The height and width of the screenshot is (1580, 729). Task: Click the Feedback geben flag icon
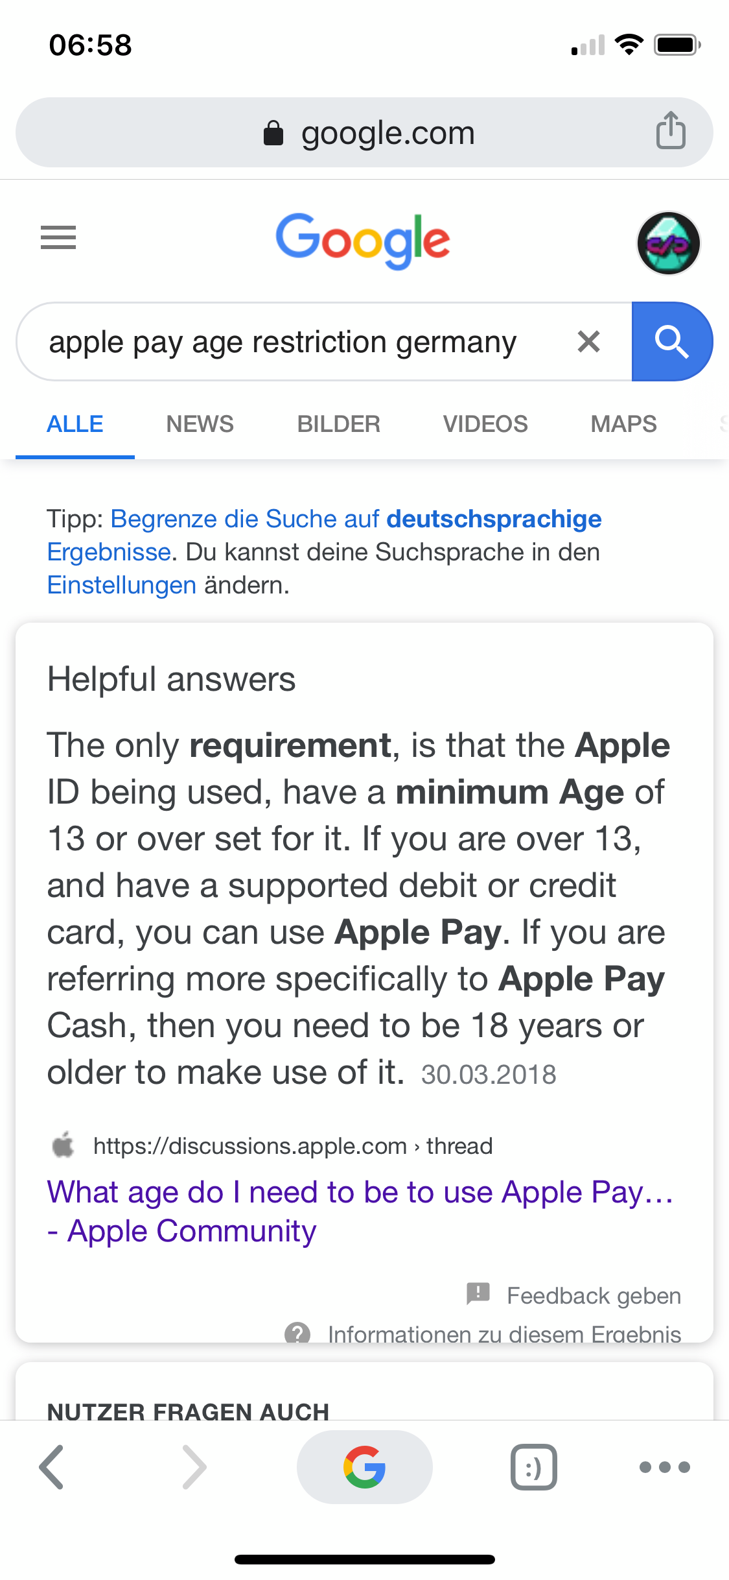tap(478, 1293)
